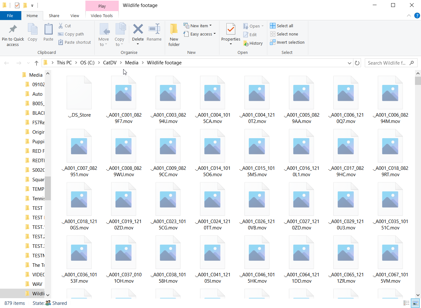Click Select none
Image resolution: width=421 pixels, height=308 pixels.
[x=284, y=34]
